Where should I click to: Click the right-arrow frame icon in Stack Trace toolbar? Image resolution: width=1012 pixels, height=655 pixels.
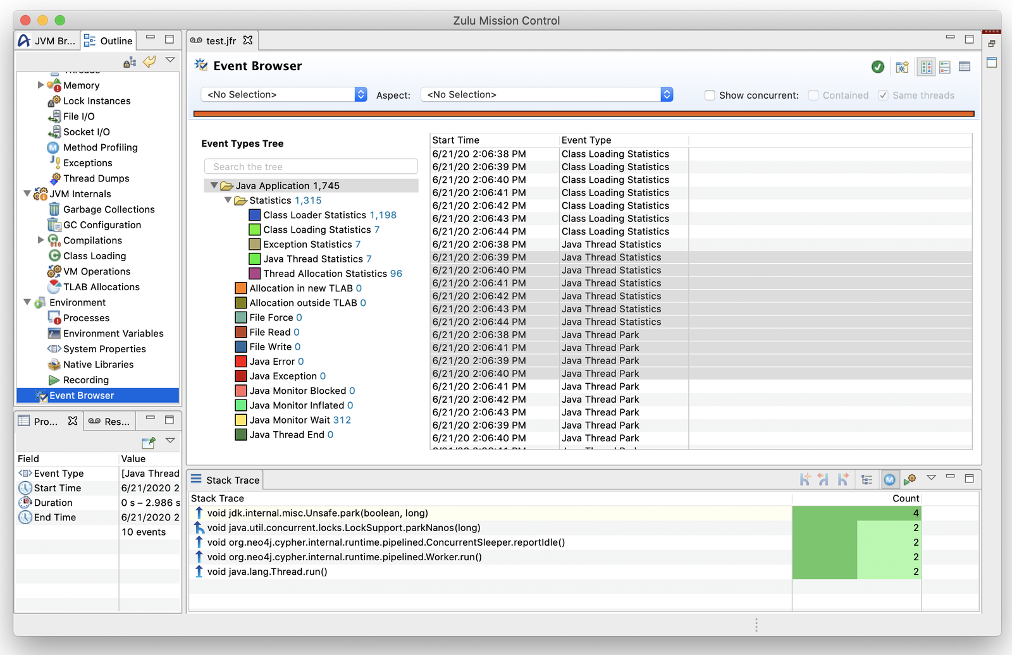[x=842, y=479]
